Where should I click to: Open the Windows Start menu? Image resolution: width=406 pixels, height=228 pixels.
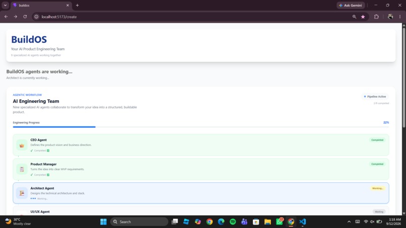[x=103, y=222]
